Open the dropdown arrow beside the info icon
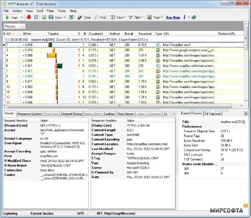 coord(189,17)
